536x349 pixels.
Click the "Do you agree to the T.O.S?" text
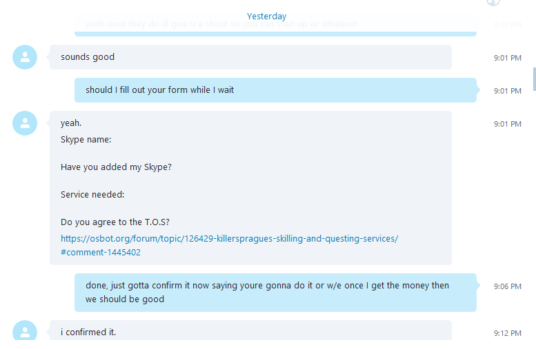(115, 222)
